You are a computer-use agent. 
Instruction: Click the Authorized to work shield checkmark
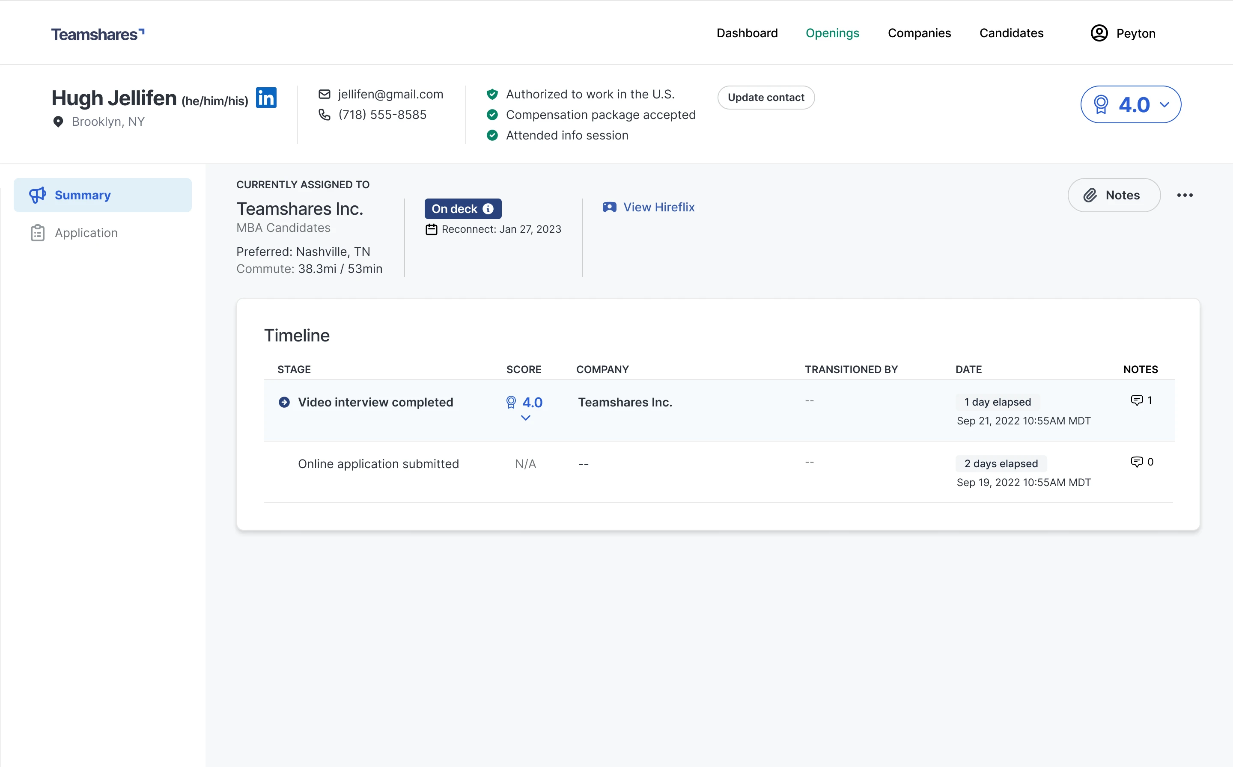(x=492, y=94)
